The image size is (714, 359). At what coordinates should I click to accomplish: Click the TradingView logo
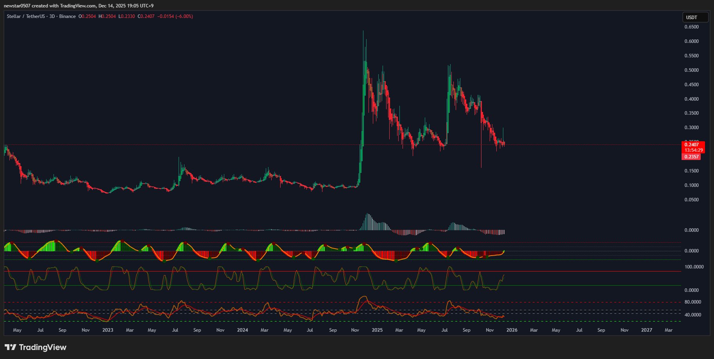click(36, 347)
